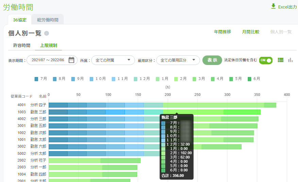Select the 36協定 tab
298x182 pixels.
[x=20, y=20]
